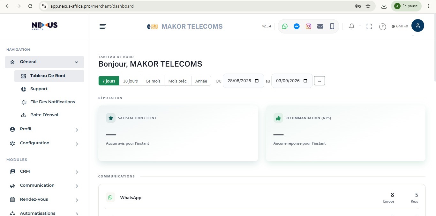436x216 pixels.
Task: Select the Année period
Action: click(x=201, y=81)
